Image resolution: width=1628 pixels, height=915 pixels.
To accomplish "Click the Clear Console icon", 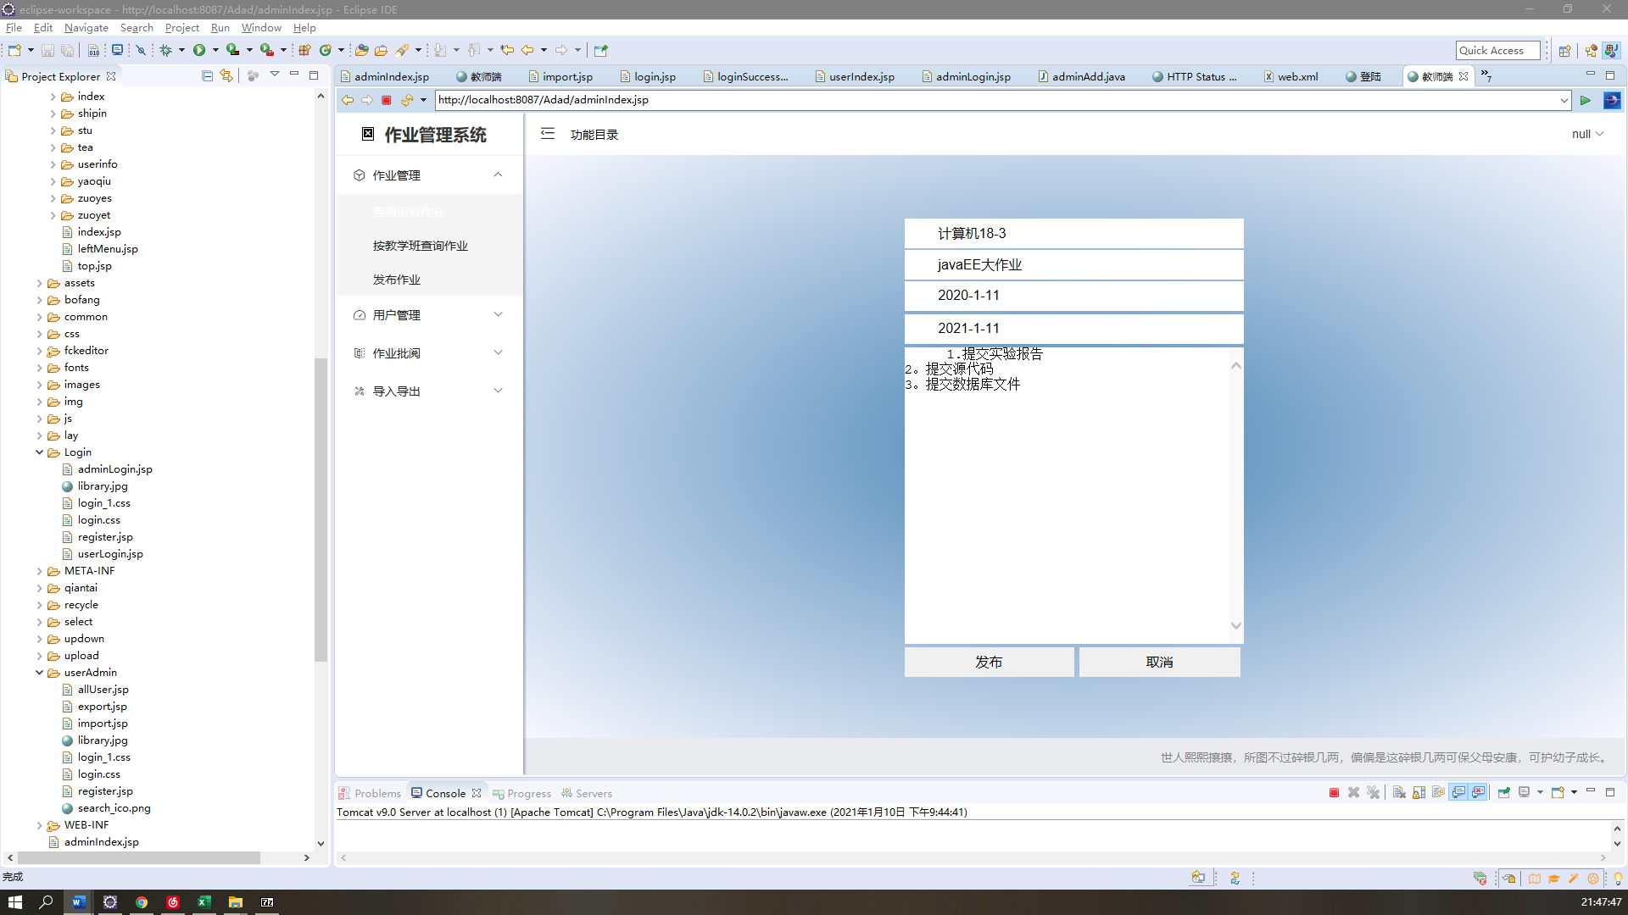I will 1399,793.
